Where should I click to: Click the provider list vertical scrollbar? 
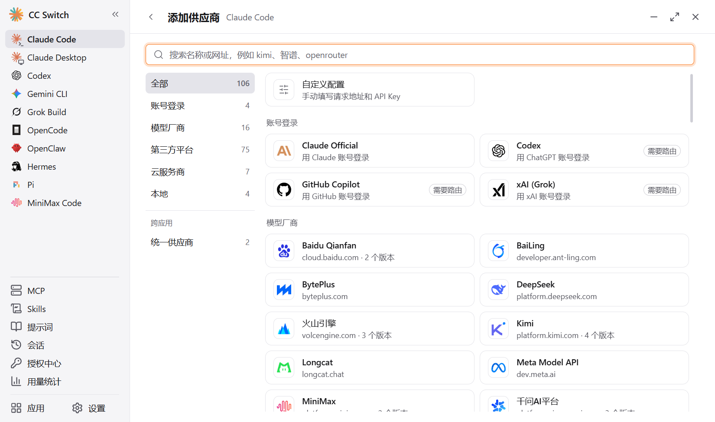tap(692, 98)
